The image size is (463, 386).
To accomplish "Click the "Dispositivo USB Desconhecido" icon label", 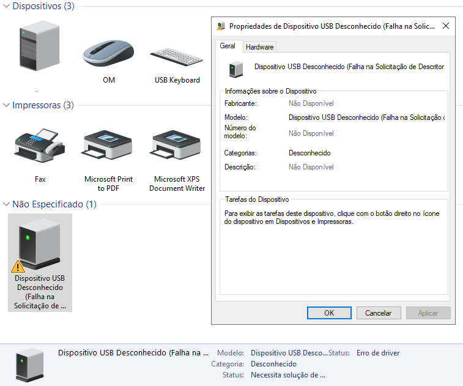I will pos(40,292).
